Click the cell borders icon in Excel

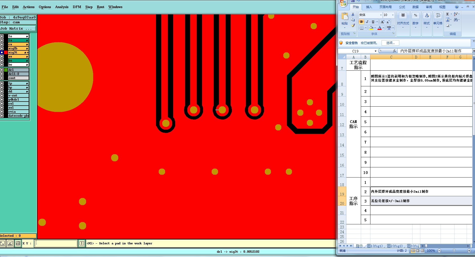point(362,28)
